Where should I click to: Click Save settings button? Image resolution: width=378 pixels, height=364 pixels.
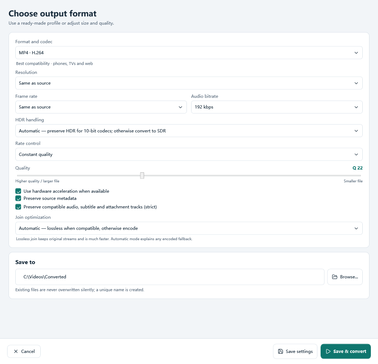[295, 352]
